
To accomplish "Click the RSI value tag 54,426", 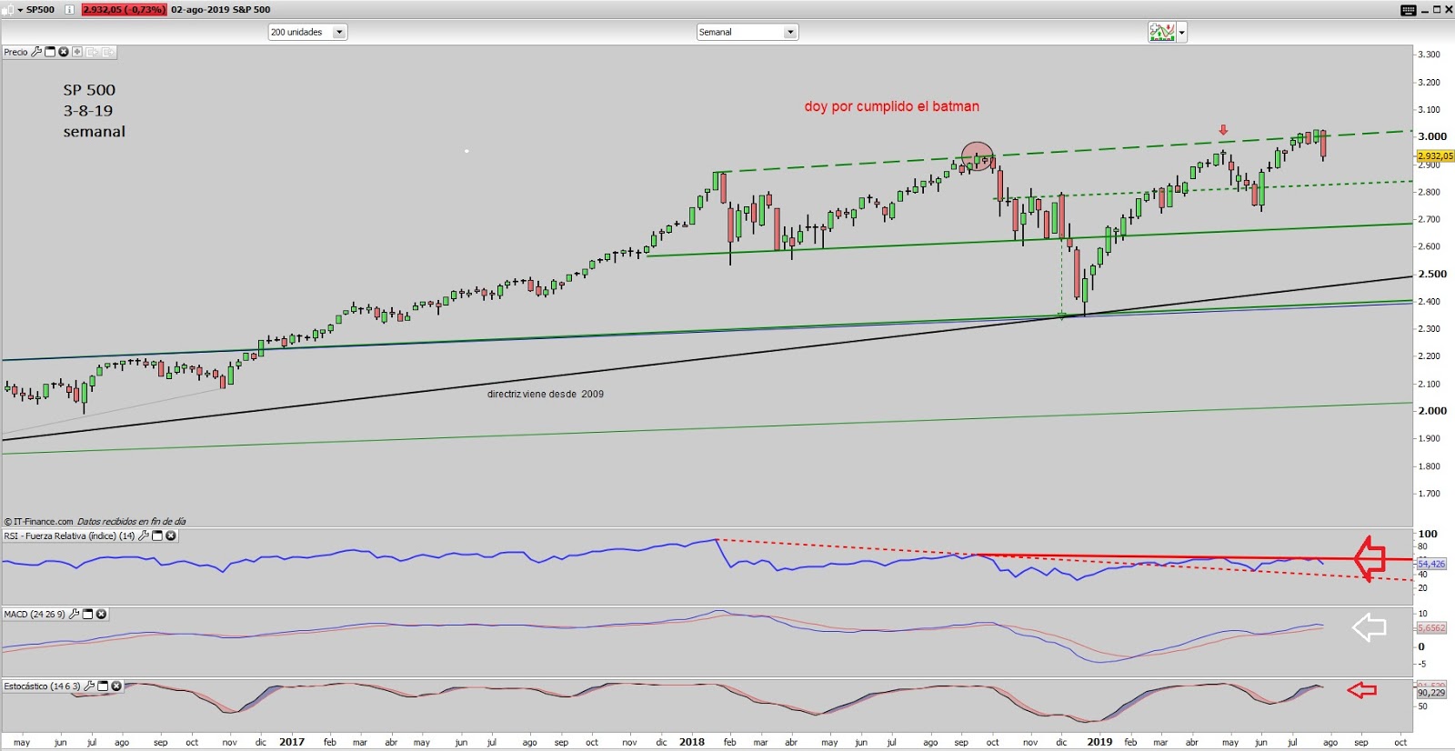I will (x=1431, y=564).
